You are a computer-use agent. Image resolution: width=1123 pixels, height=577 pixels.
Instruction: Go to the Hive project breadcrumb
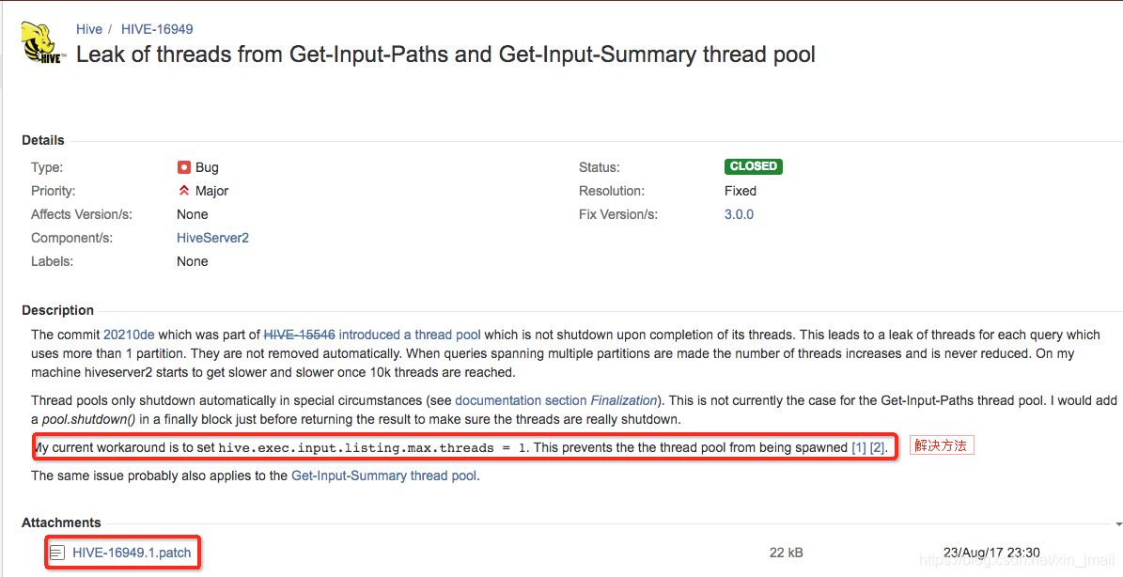(89, 29)
